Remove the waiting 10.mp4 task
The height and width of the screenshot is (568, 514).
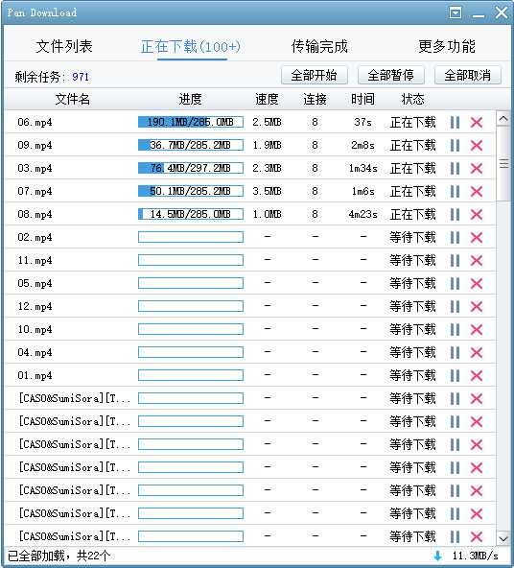coord(477,330)
